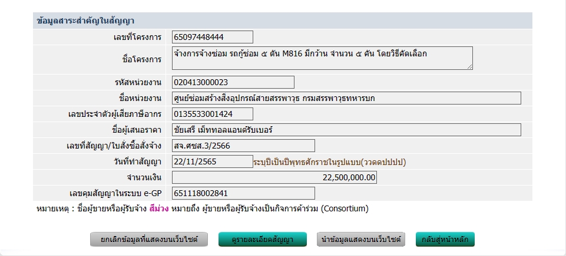
Task: Click the จำนวนเงิน label
Action: pos(144,177)
